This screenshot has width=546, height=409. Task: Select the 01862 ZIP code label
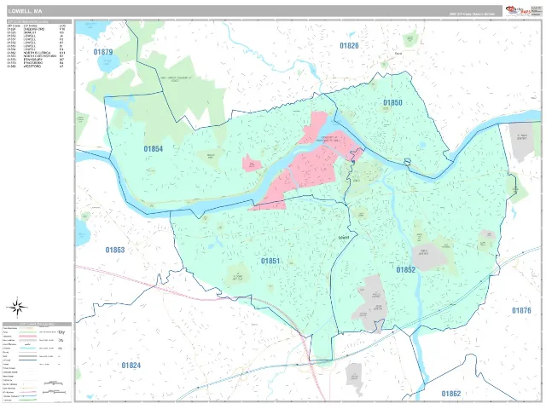(451, 394)
